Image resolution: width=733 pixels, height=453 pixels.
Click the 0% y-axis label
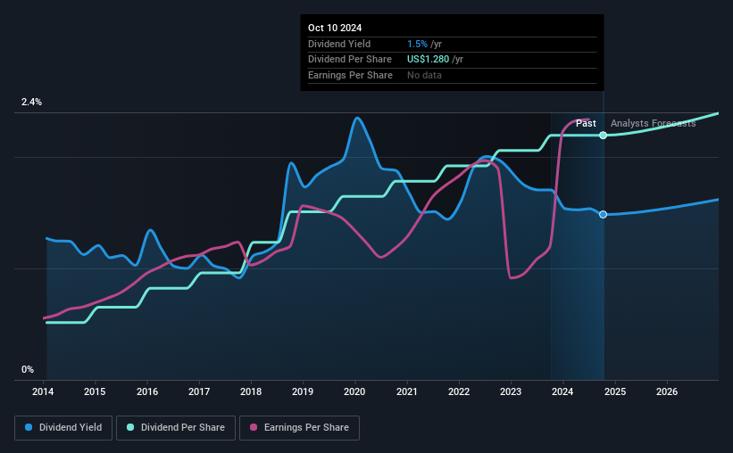pyautogui.click(x=28, y=369)
